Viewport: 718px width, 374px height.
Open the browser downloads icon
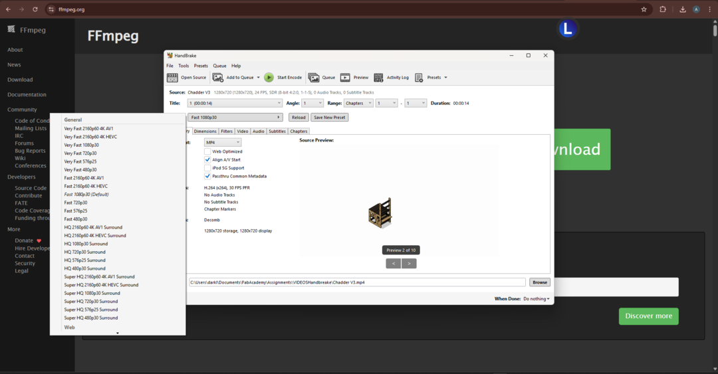[683, 9]
